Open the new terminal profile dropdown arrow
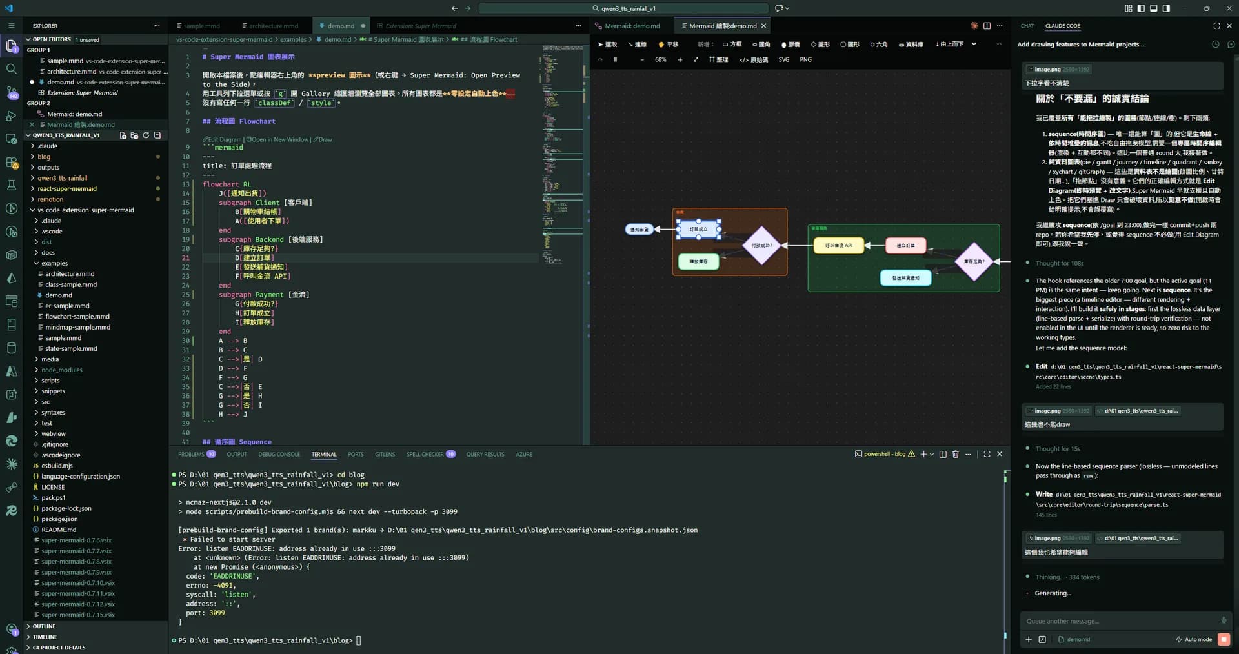The width and height of the screenshot is (1239, 654). point(932,454)
